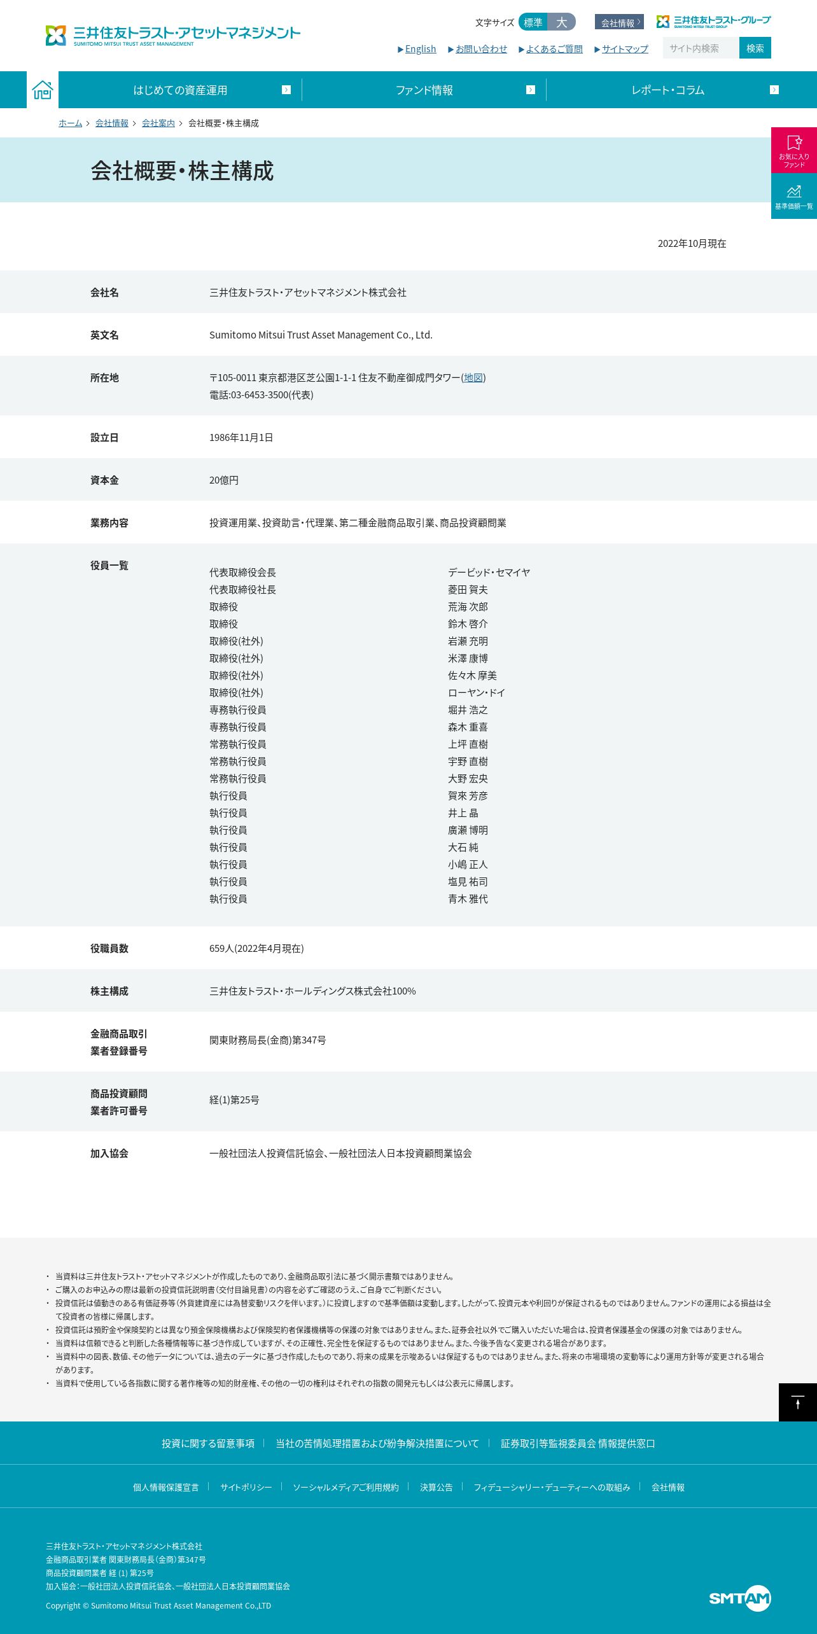Select the capital value 20億円
The image size is (817, 1634).
(224, 480)
